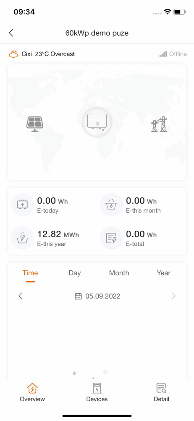Switch to the Year tab
Image resolution: width=194 pixels, height=421 pixels.
click(x=163, y=273)
